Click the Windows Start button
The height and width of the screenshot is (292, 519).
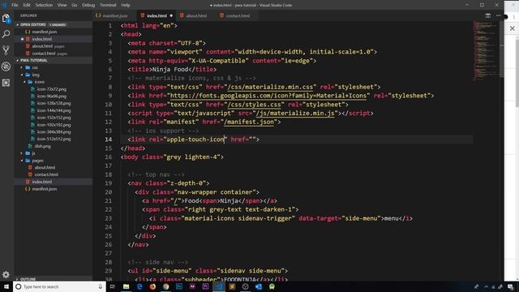click(6, 286)
